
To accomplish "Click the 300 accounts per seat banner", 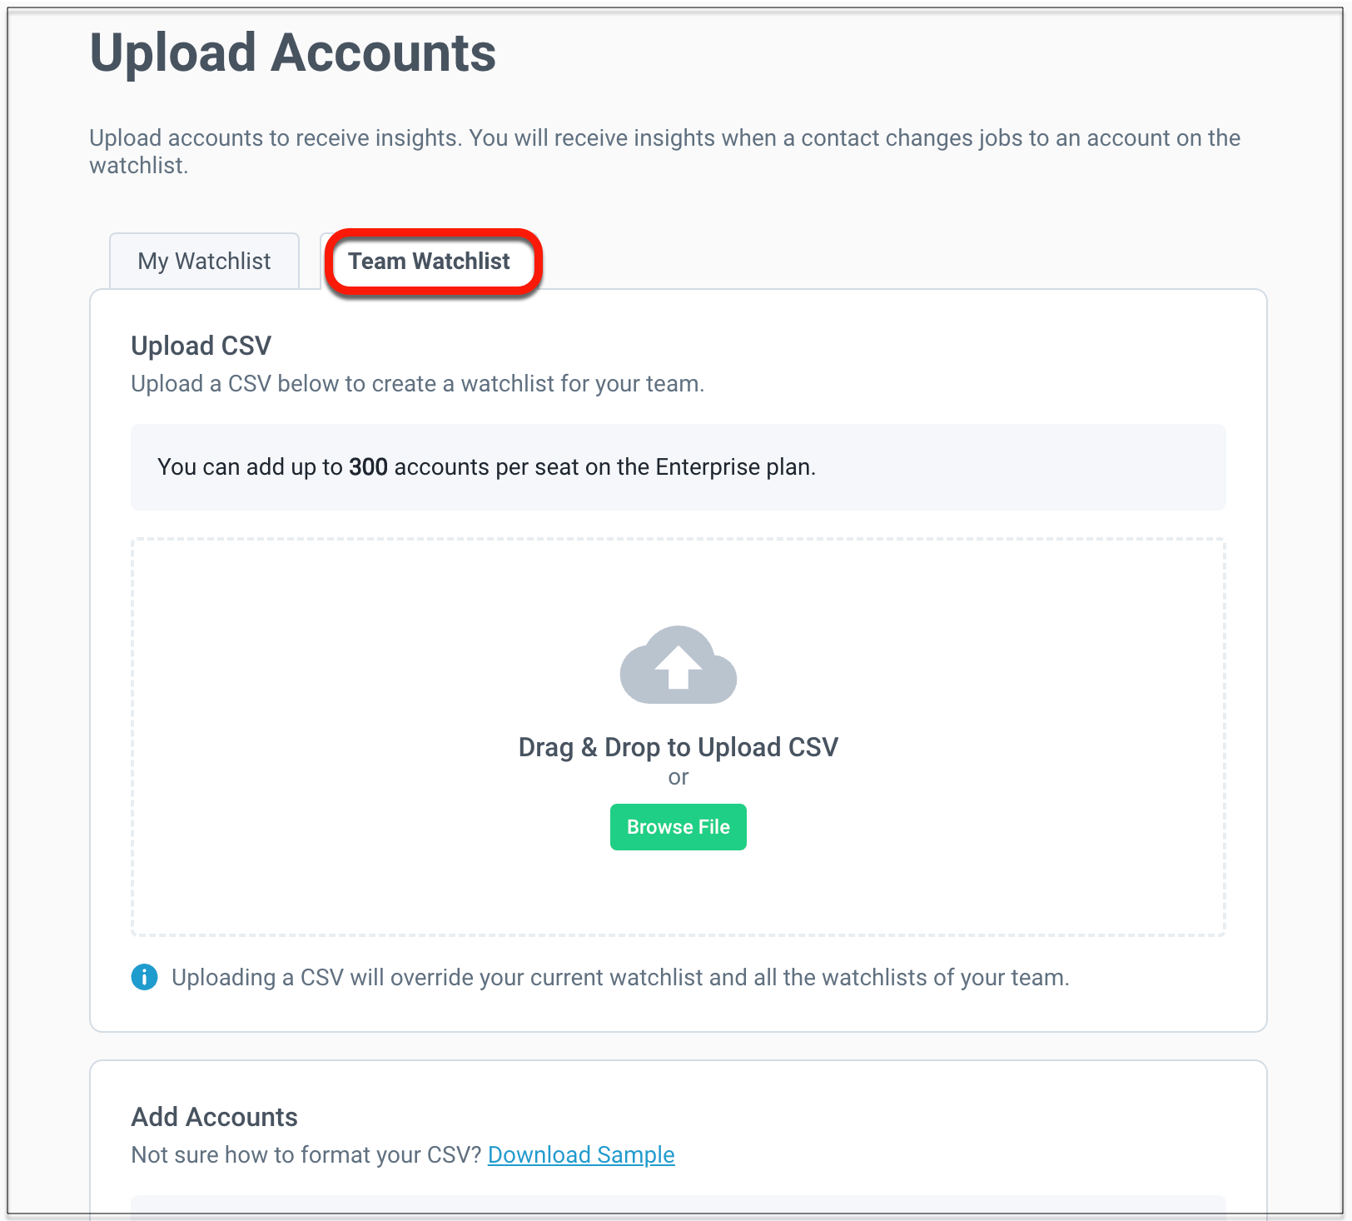I will [x=678, y=467].
